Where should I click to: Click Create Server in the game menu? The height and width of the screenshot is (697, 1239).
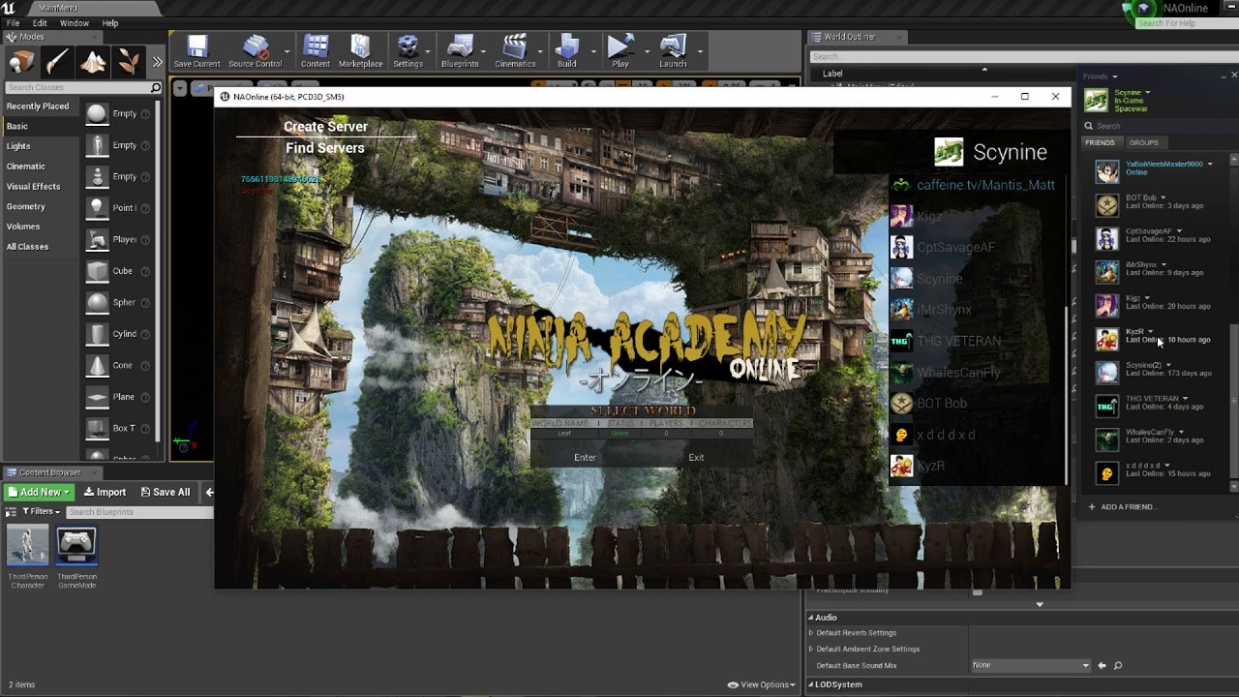(325, 126)
